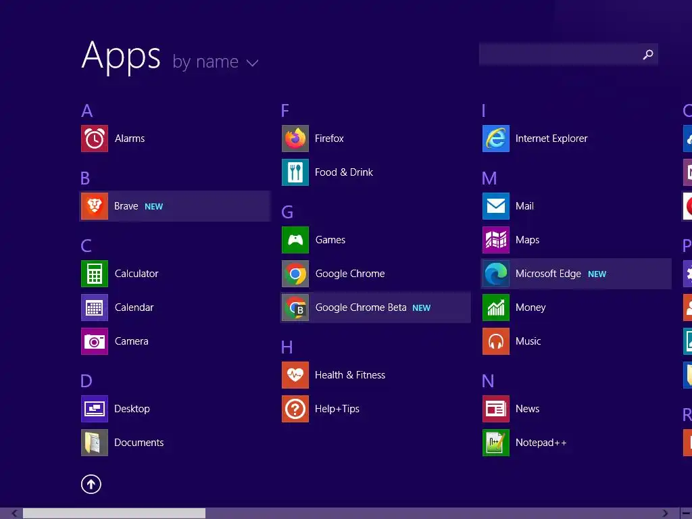
Task: Open the Money app icon
Action: [x=496, y=307]
